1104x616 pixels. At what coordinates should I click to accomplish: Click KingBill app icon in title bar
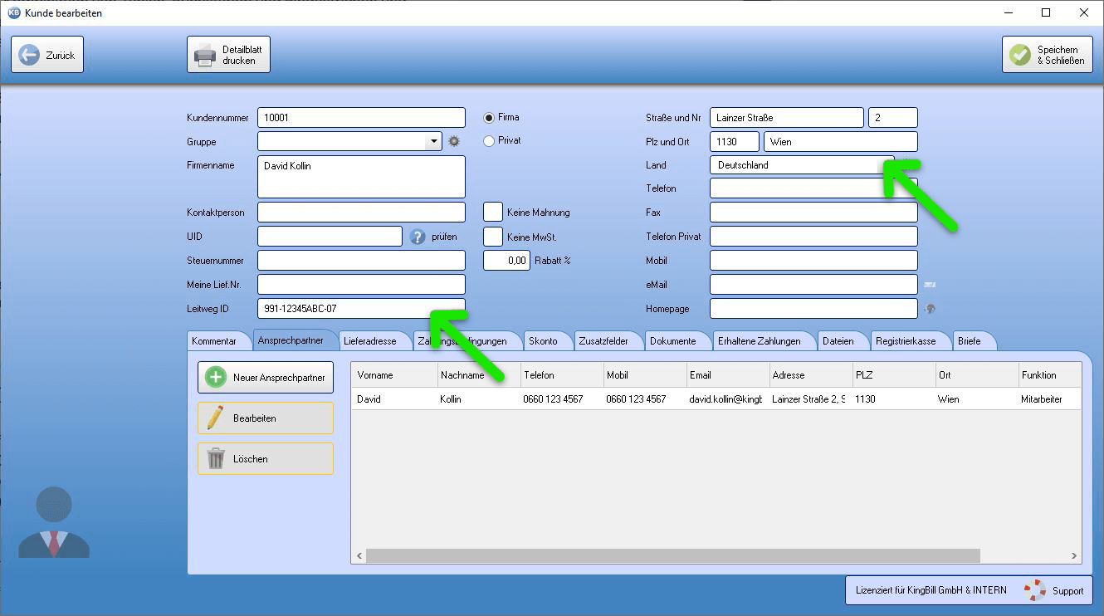(13, 12)
